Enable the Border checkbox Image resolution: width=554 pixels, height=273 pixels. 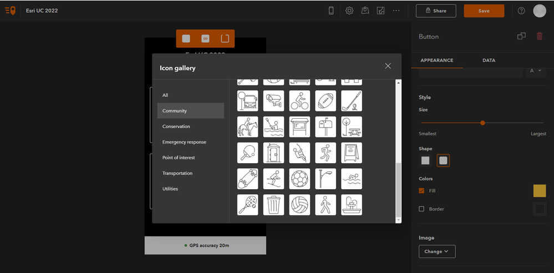click(x=421, y=209)
